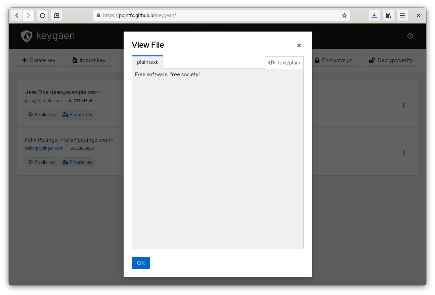Viewport: 435px width, 295px height.
Task: Open the browser hamburger menu
Action: (x=402, y=15)
